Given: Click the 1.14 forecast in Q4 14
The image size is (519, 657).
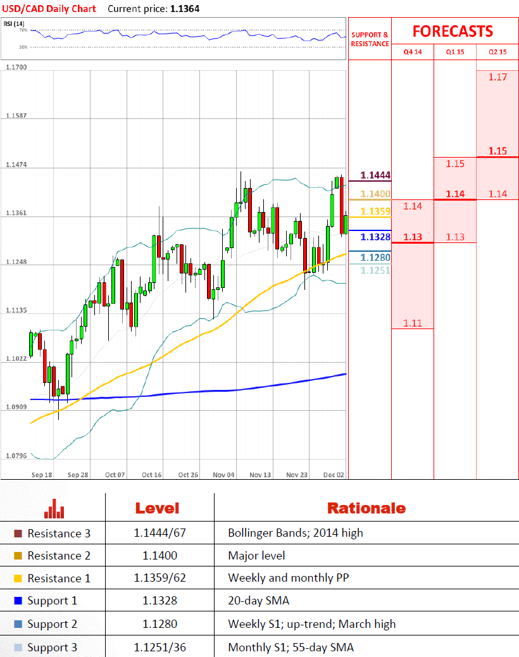Looking at the screenshot, I should coord(413,206).
